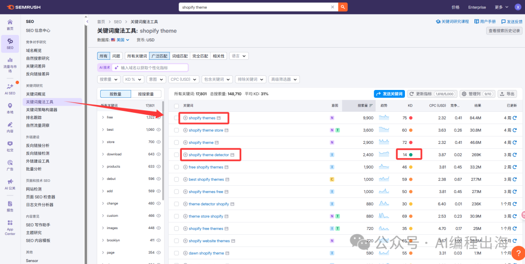Open the 排除关键词 dropdown
Viewport: 525px width, 264px height.
251,79
